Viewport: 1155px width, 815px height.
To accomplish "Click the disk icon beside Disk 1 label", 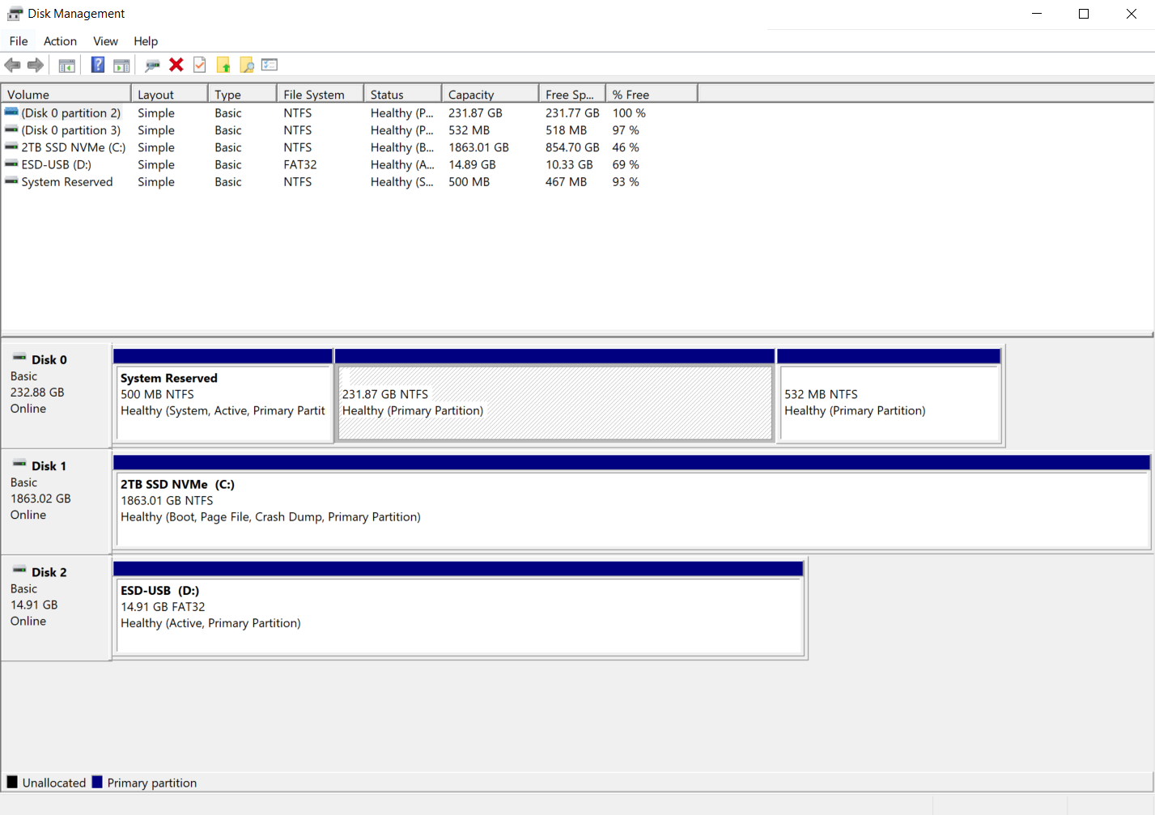I will tap(19, 464).
